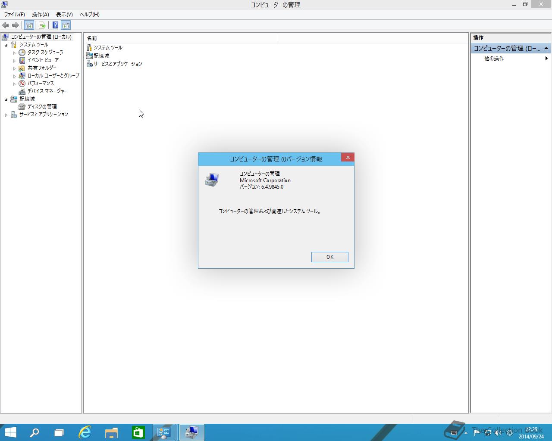Click the ディスクの管理 icon in tree

coord(22,107)
